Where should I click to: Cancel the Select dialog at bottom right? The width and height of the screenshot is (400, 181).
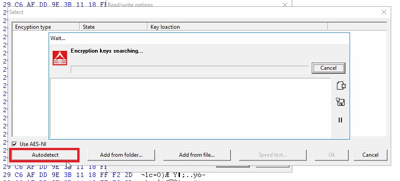pos(370,155)
